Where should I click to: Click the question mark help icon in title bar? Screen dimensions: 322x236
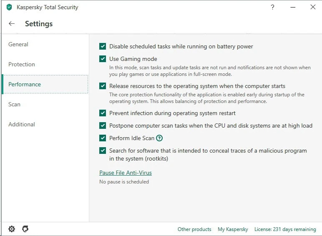tap(272, 7)
